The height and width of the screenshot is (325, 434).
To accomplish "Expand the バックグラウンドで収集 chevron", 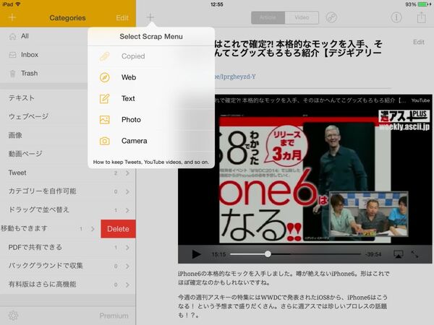I will click(127, 266).
